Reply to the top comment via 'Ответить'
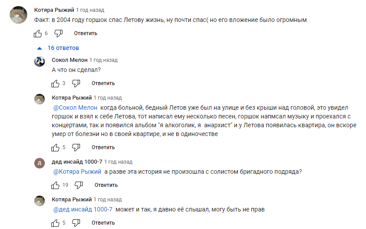The width and height of the screenshot is (366, 229). tap(86, 33)
